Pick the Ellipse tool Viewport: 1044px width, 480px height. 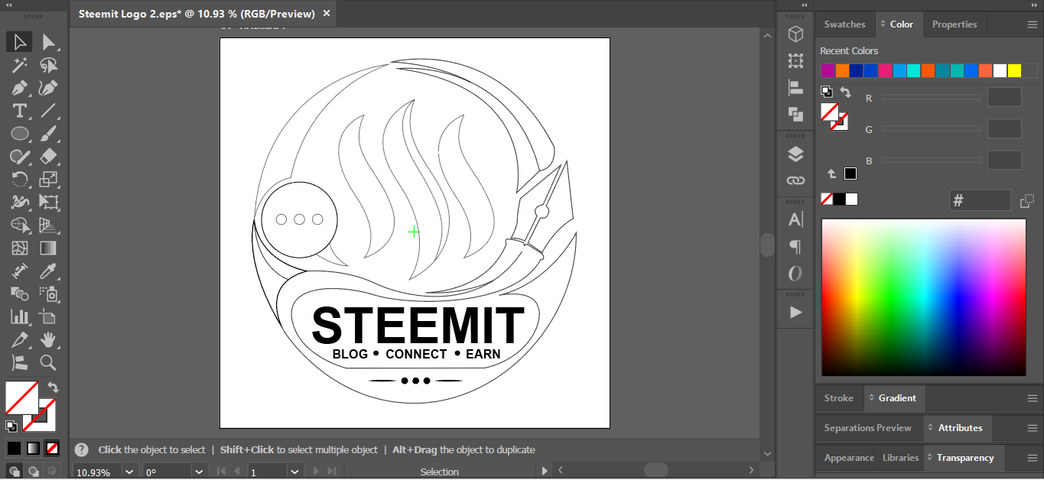(x=20, y=134)
